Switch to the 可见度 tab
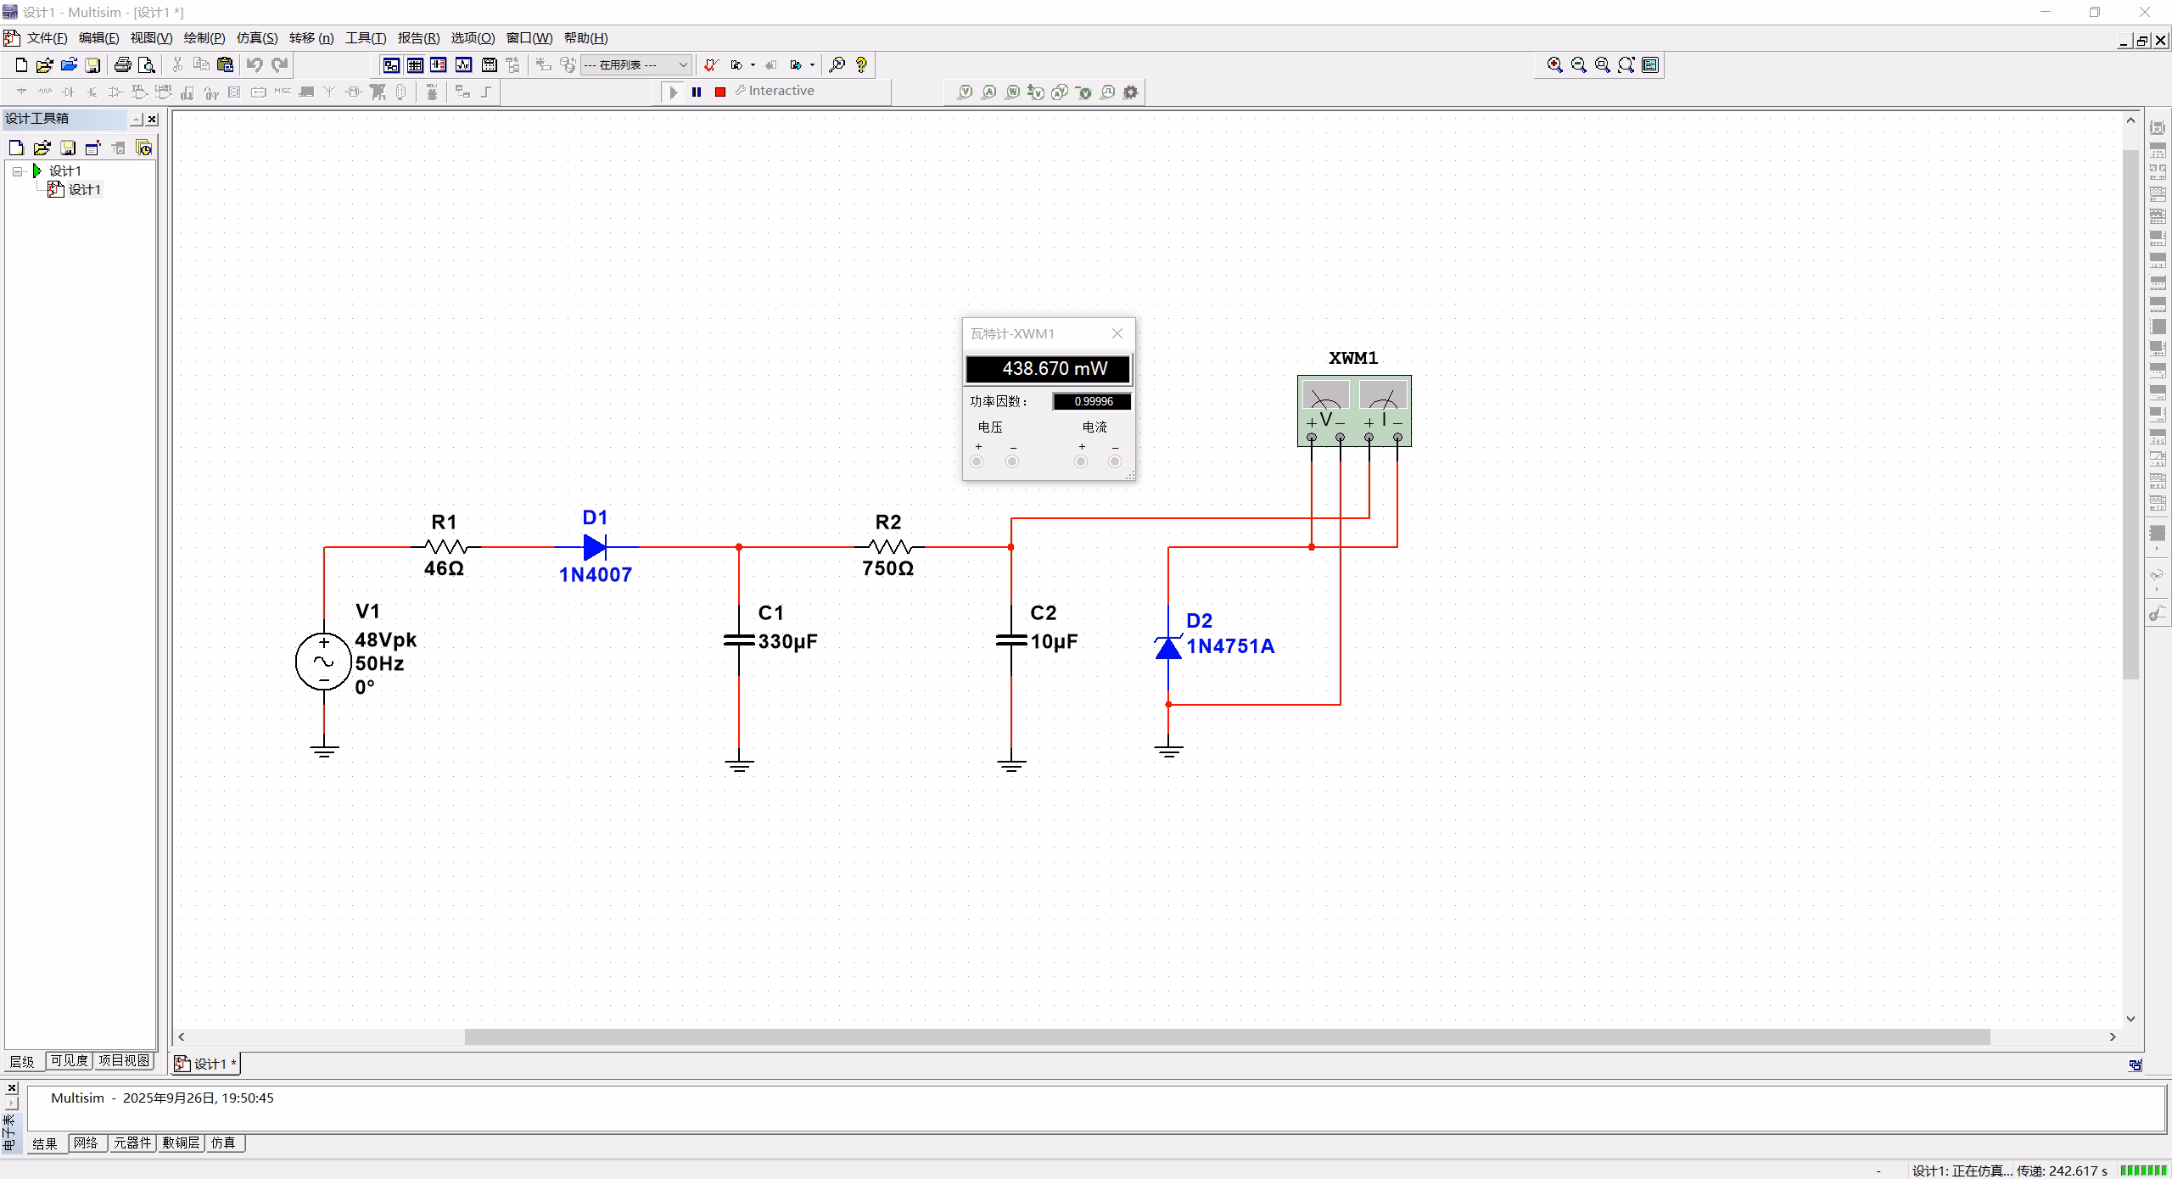This screenshot has height=1179, width=2172. coord(69,1060)
